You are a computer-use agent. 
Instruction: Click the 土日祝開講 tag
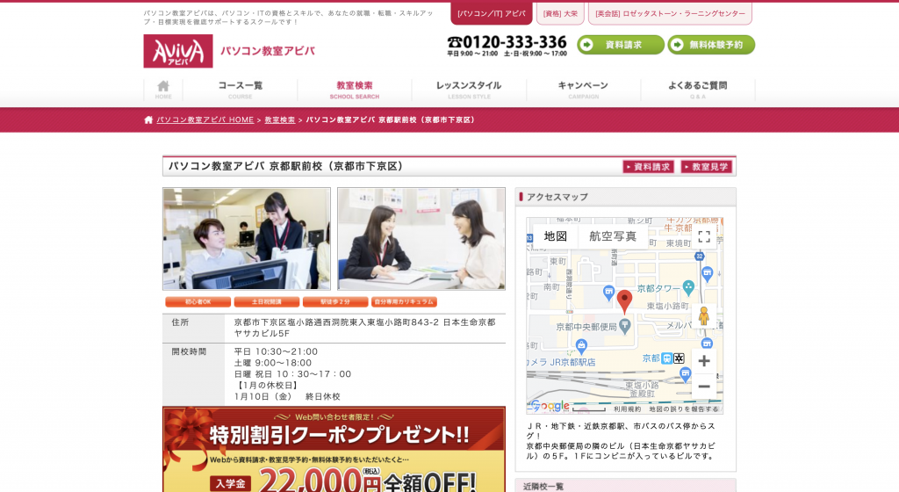[267, 301]
